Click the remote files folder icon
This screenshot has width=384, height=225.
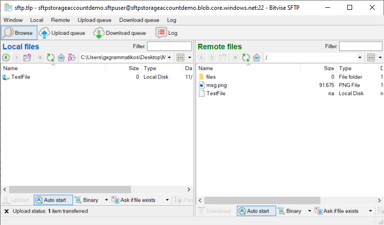pyautogui.click(x=201, y=77)
